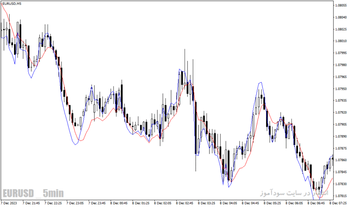Select the 8 Dec 04:05 time marker
349x207 pixels.
coord(229,203)
